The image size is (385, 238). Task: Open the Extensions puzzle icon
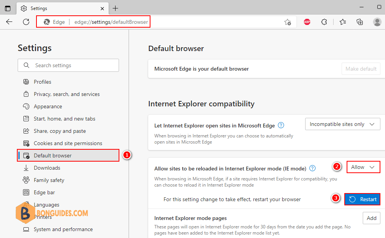(324, 22)
